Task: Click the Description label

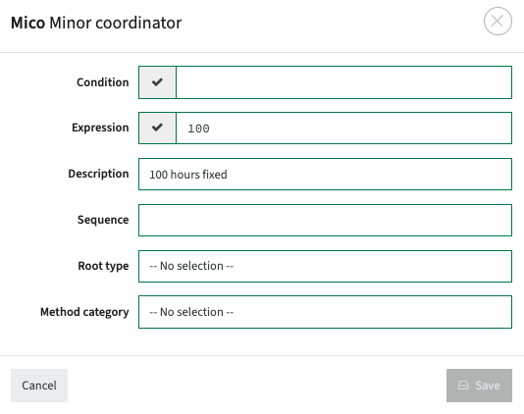Action: tap(98, 174)
